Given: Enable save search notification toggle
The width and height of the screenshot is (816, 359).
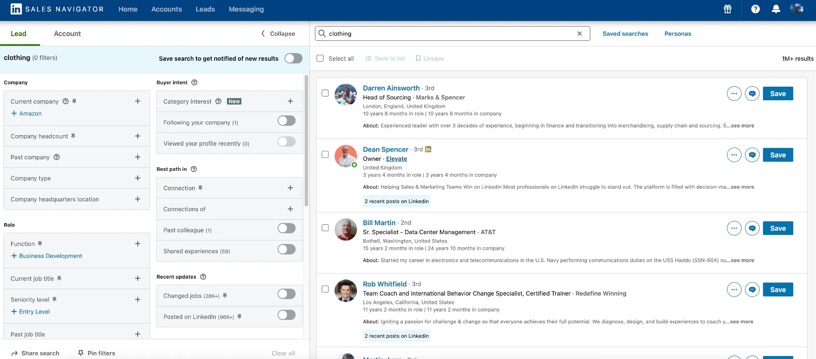Looking at the screenshot, I should (293, 58).
